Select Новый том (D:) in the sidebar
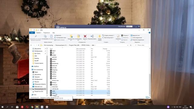This screenshot has width=194, height=109. pyautogui.click(x=38, y=91)
